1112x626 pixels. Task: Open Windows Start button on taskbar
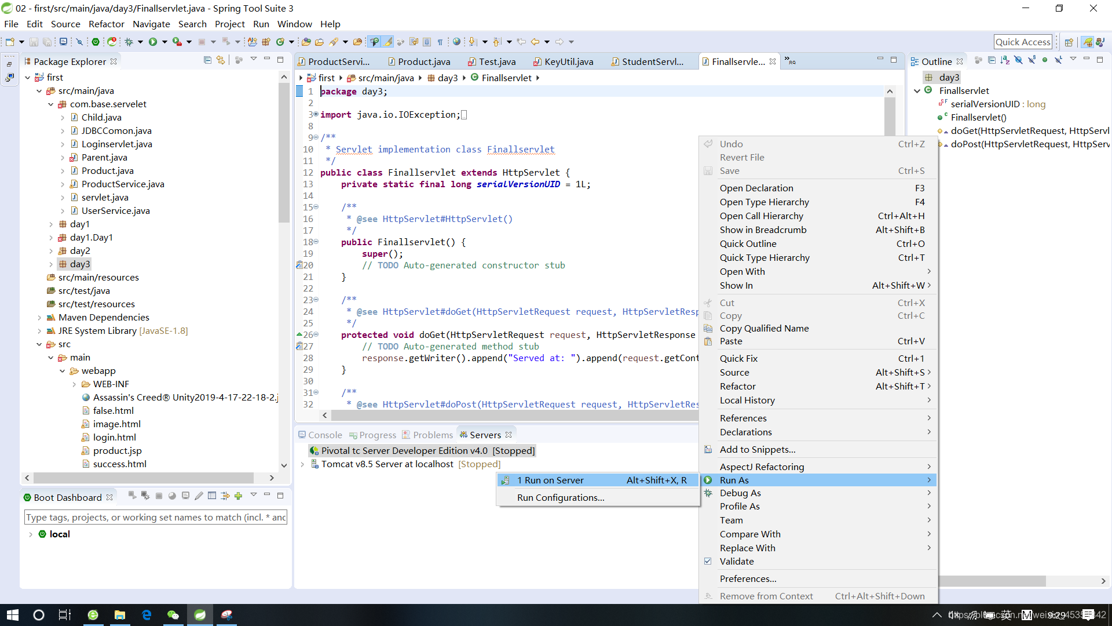12,615
